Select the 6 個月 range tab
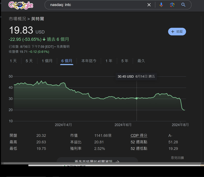Screen dimensions: 204x177 pyautogui.click(x=67, y=61)
